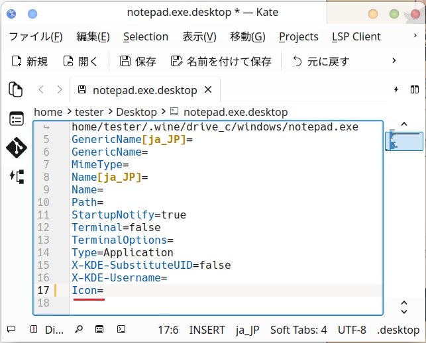Click the 元に戻す undo button
426x343 pixels.
(x=321, y=62)
